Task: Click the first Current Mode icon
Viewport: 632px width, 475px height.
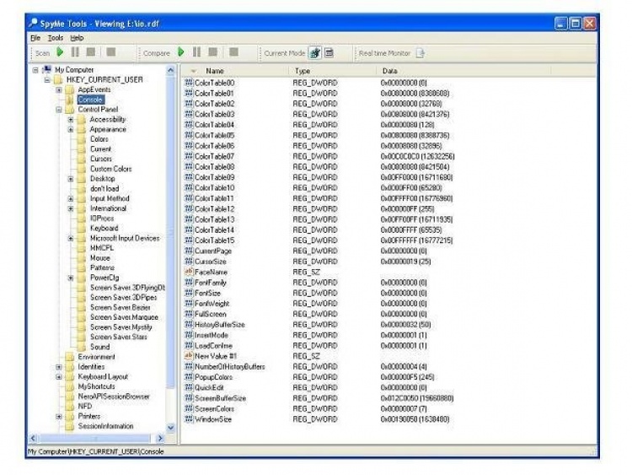Action: (315, 53)
